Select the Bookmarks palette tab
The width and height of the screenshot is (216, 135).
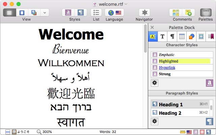211,36
